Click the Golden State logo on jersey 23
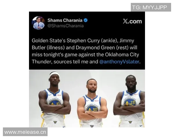The height and width of the screenshot is (139, 174). pyautogui.click(x=130, y=101)
